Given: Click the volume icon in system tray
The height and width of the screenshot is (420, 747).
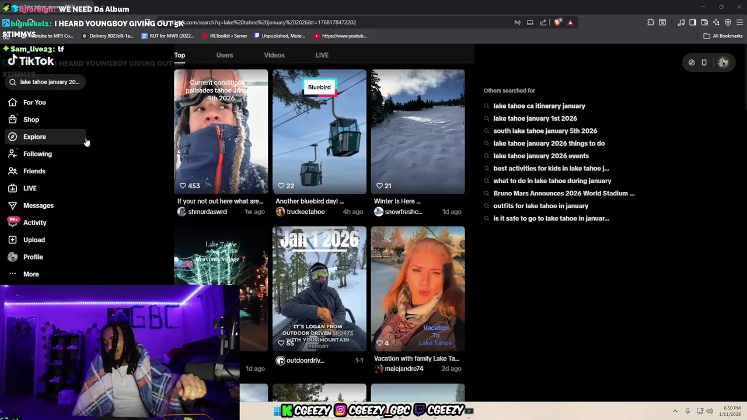Looking at the screenshot, I should click(x=710, y=411).
